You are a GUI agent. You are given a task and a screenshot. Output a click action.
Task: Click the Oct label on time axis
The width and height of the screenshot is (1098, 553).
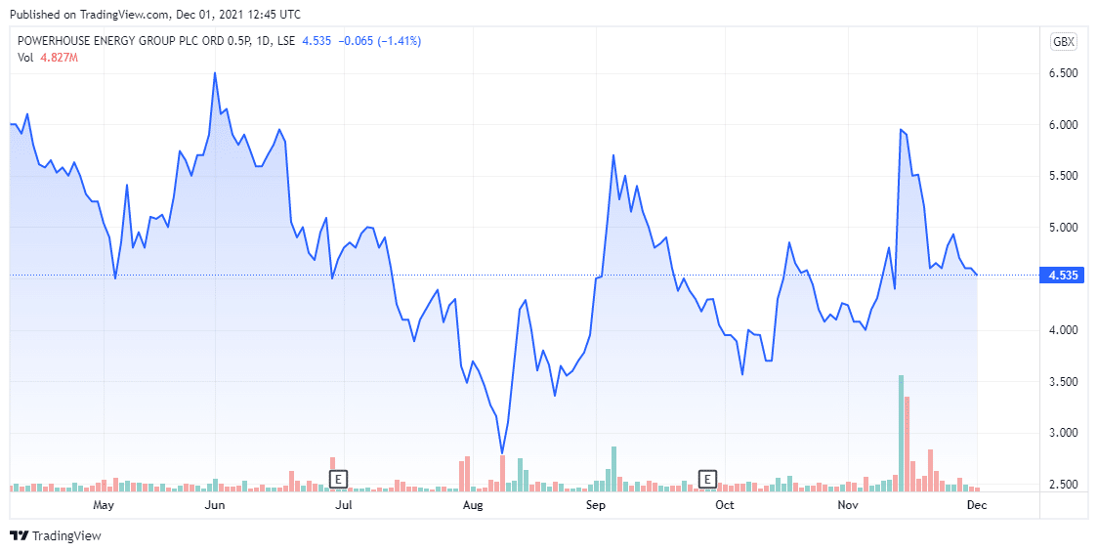pos(725,504)
